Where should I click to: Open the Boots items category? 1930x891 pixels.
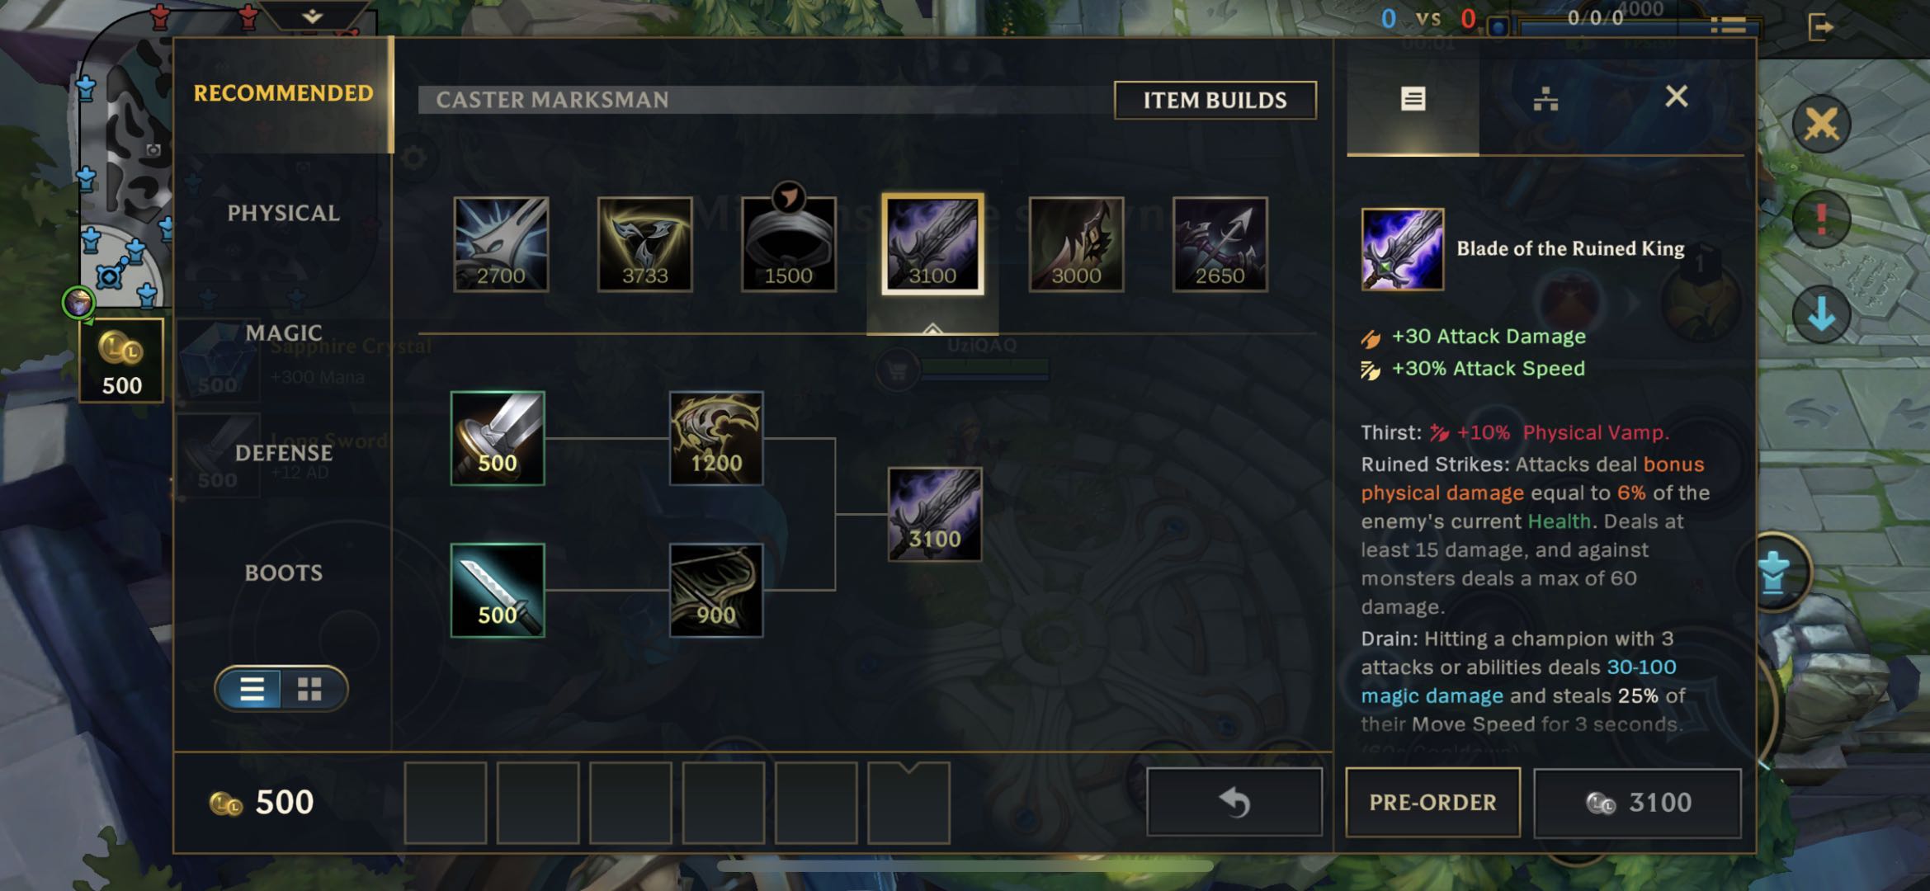pyautogui.click(x=283, y=573)
